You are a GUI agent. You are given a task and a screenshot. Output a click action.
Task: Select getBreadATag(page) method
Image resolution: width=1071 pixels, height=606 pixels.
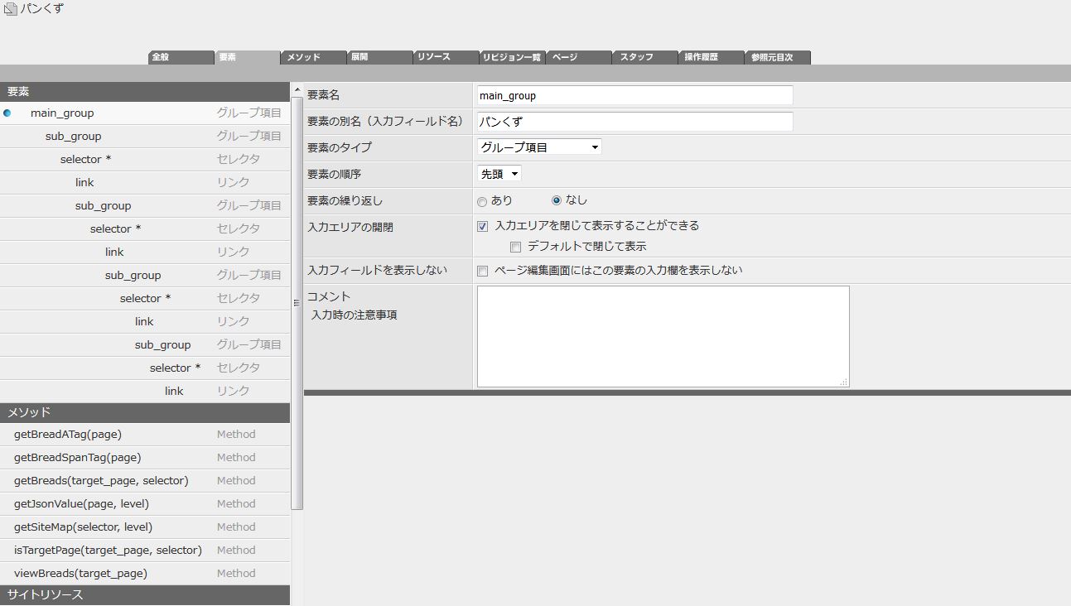click(x=68, y=435)
